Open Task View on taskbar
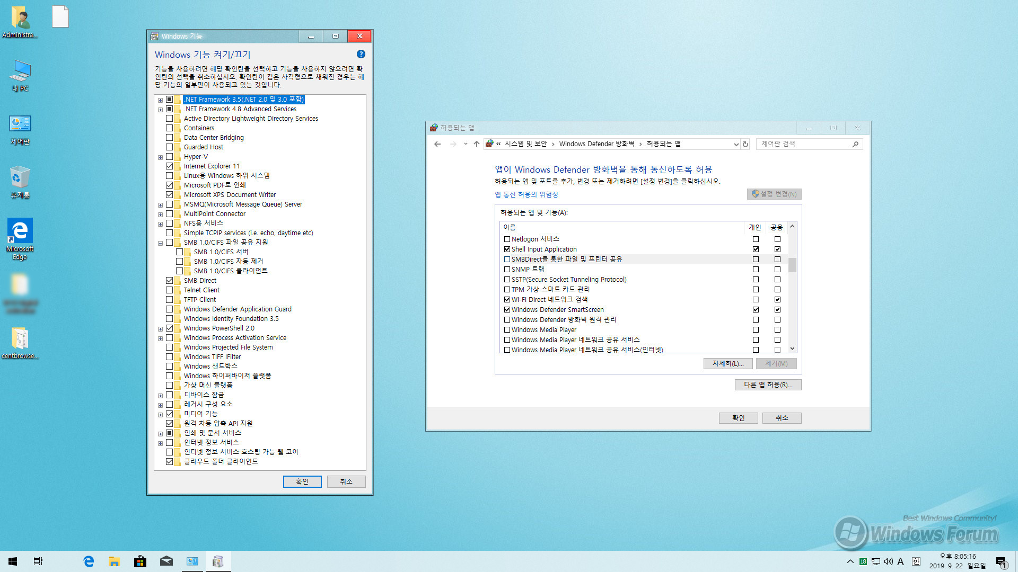This screenshot has height=572, width=1018. click(x=38, y=561)
